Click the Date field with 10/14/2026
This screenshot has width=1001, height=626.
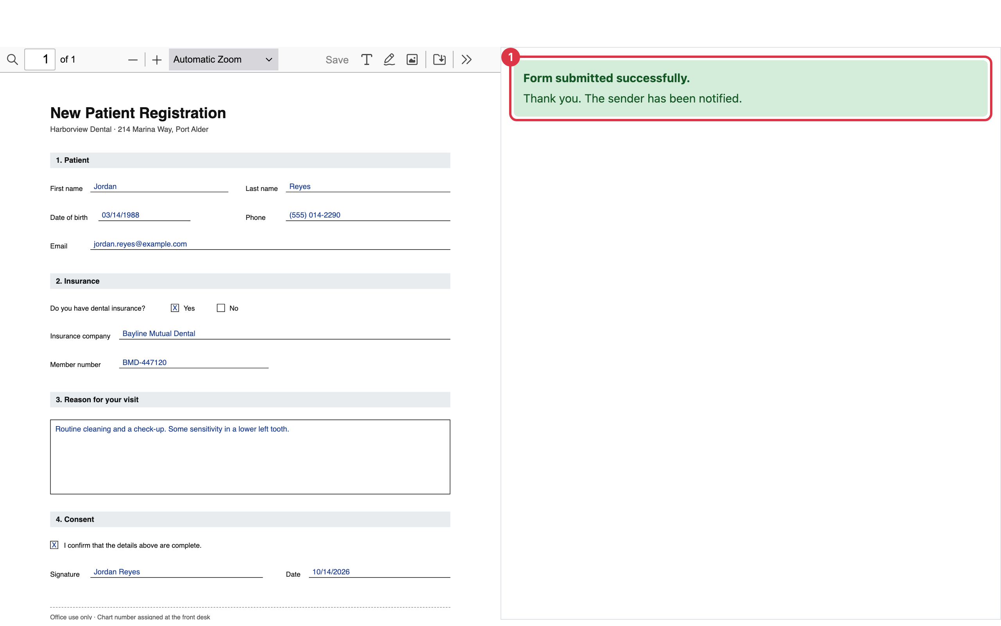click(379, 572)
